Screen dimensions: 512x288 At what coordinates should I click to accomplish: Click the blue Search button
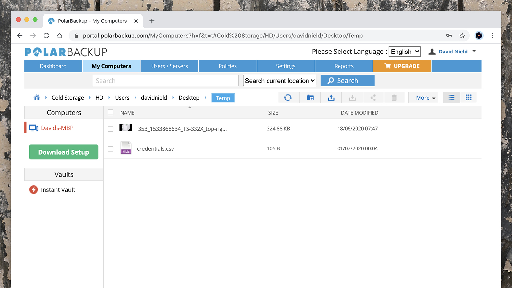click(x=348, y=81)
